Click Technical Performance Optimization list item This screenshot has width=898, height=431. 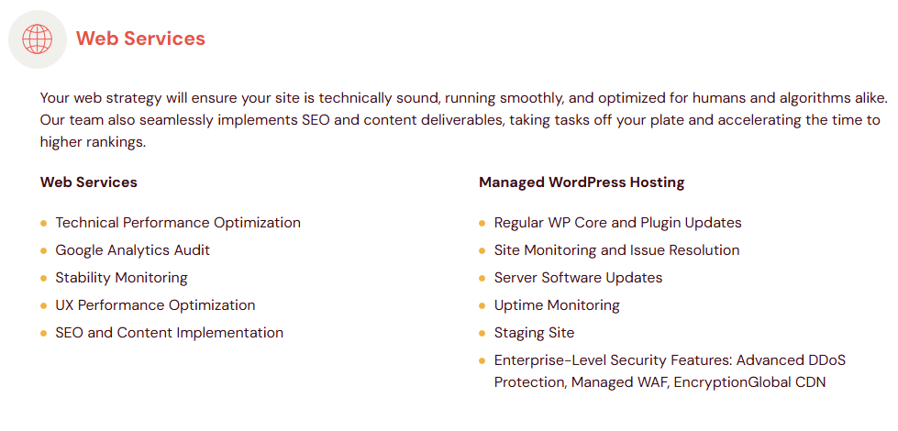pyautogui.click(x=178, y=223)
